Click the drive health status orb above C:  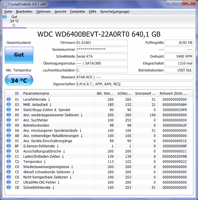[5, 17]
